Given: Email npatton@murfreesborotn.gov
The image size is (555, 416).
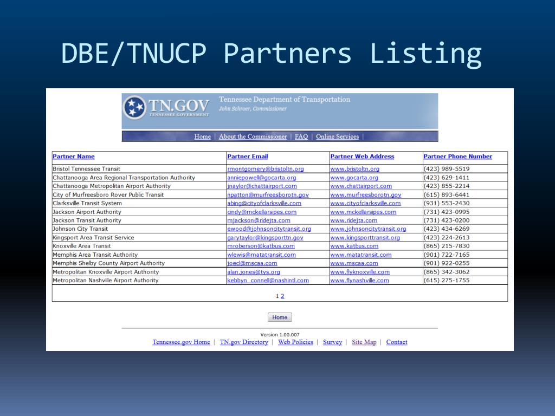Looking at the screenshot, I should click(268, 195).
